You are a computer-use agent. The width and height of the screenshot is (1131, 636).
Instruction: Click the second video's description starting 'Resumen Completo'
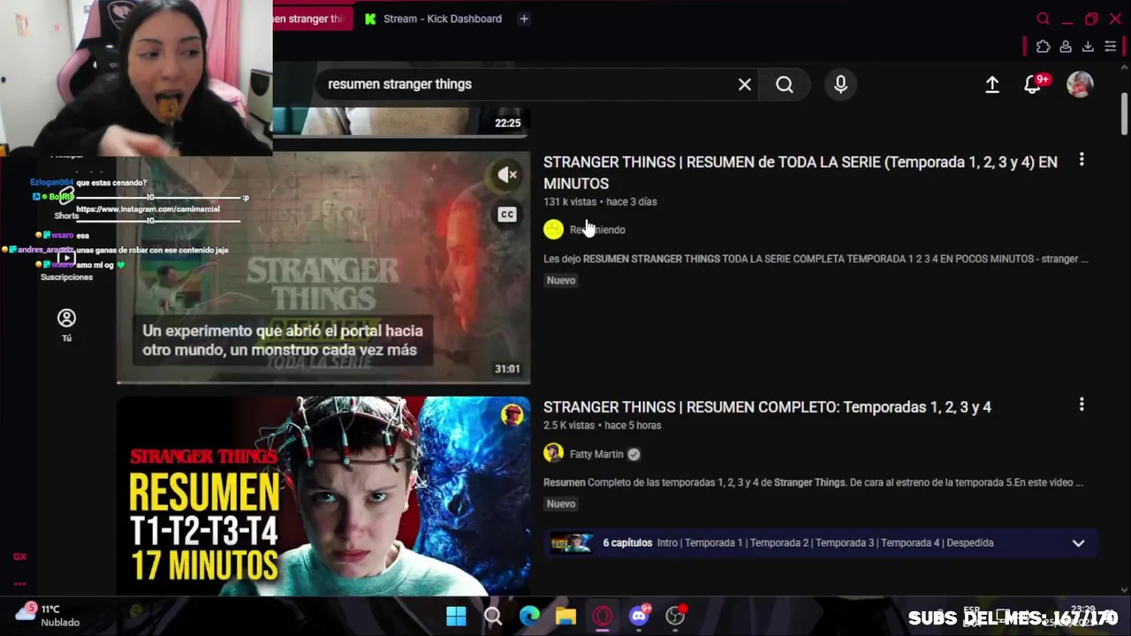813,482
